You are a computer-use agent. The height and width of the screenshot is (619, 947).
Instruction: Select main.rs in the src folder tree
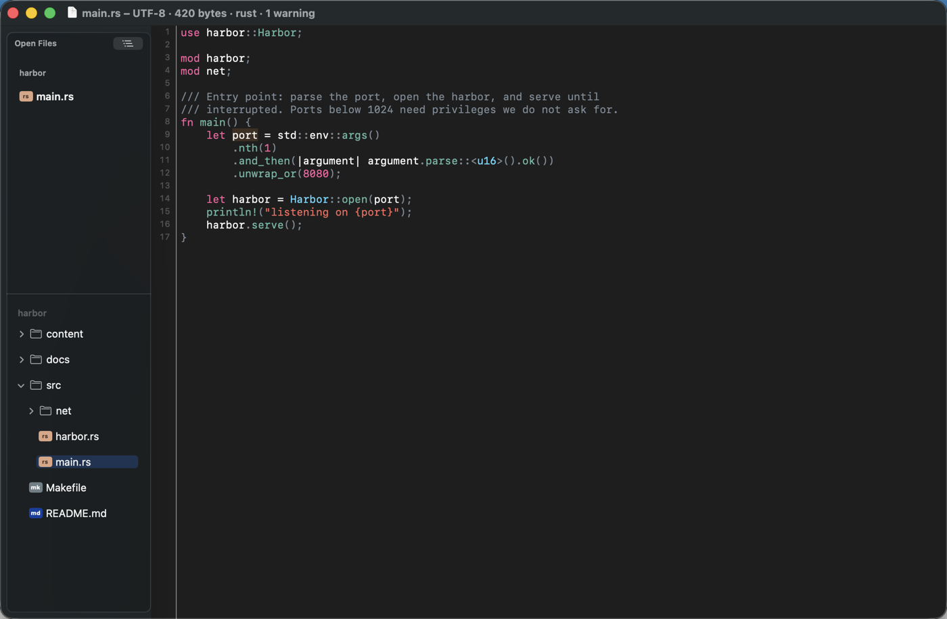click(x=87, y=462)
